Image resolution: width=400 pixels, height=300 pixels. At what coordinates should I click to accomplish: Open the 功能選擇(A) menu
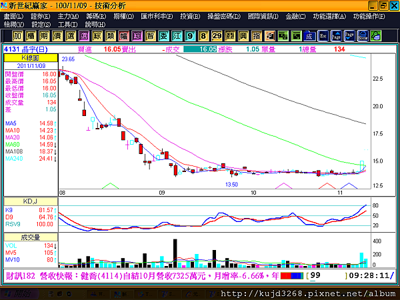(x=329, y=16)
